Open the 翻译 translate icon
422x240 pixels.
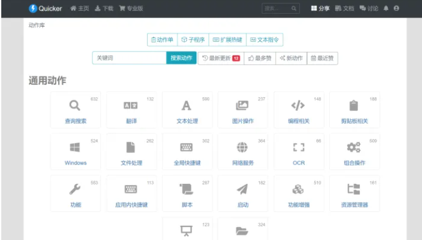coord(130,105)
